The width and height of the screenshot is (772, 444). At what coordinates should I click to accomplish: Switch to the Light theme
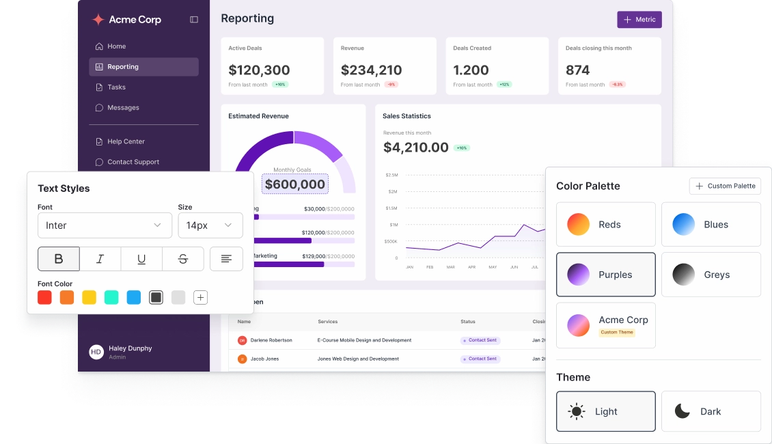606,411
